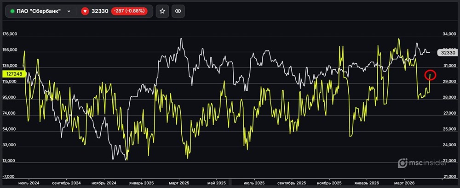The width and height of the screenshot is (460, 188).
Task: Click the 32330 price next to ticker
Action: click(100, 11)
